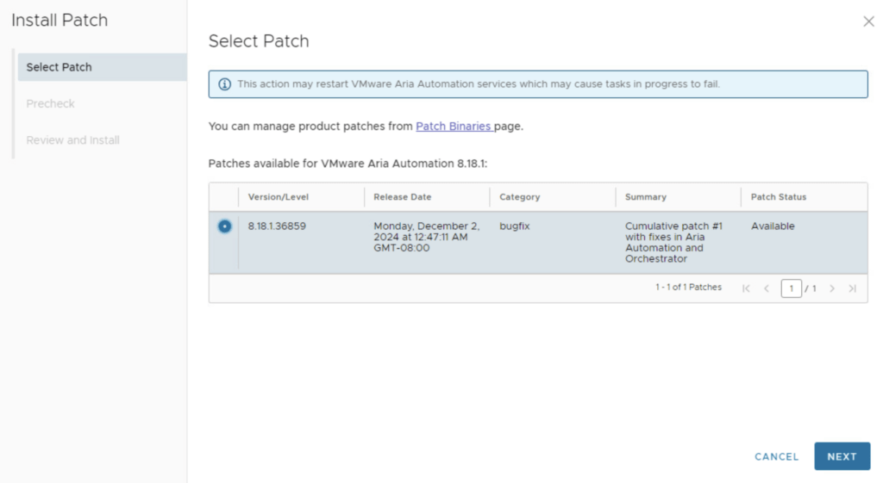Sort by Version/Level column header
Screen dimensions: 883x483
[278, 197]
